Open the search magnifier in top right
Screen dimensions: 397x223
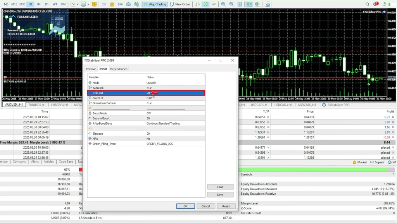click(x=368, y=4)
